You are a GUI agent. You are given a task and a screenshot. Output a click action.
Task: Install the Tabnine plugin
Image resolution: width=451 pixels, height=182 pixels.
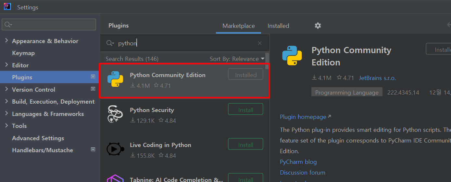[x=246, y=178]
